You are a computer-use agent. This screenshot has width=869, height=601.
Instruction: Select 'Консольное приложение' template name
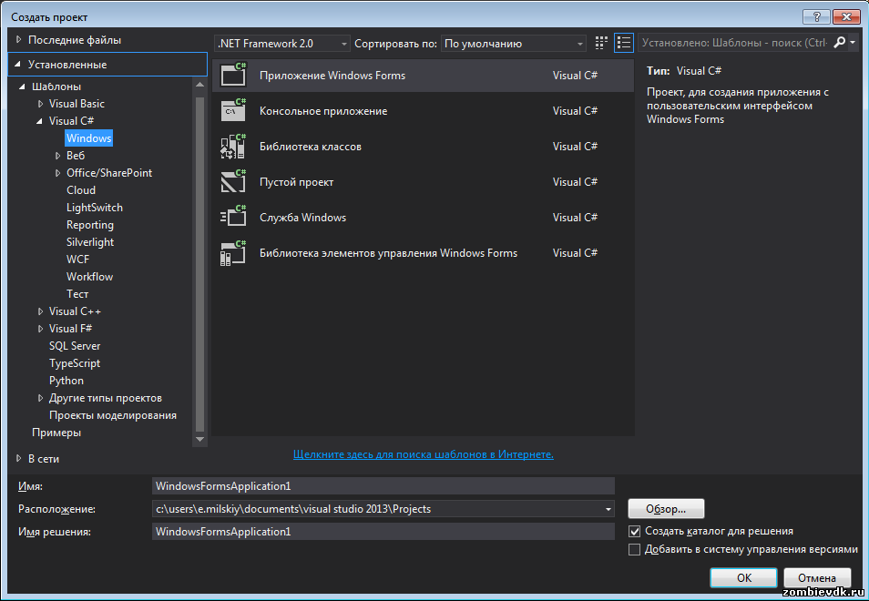(323, 111)
